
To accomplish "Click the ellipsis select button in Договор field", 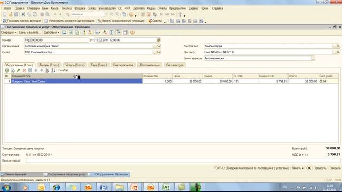I will point(334,52).
